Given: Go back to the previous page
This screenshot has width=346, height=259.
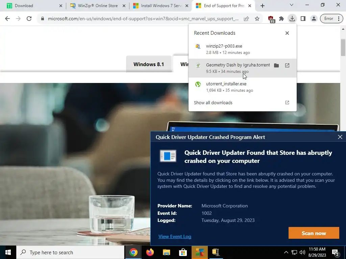Looking at the screenshot, I should click(x=7, y=19).
